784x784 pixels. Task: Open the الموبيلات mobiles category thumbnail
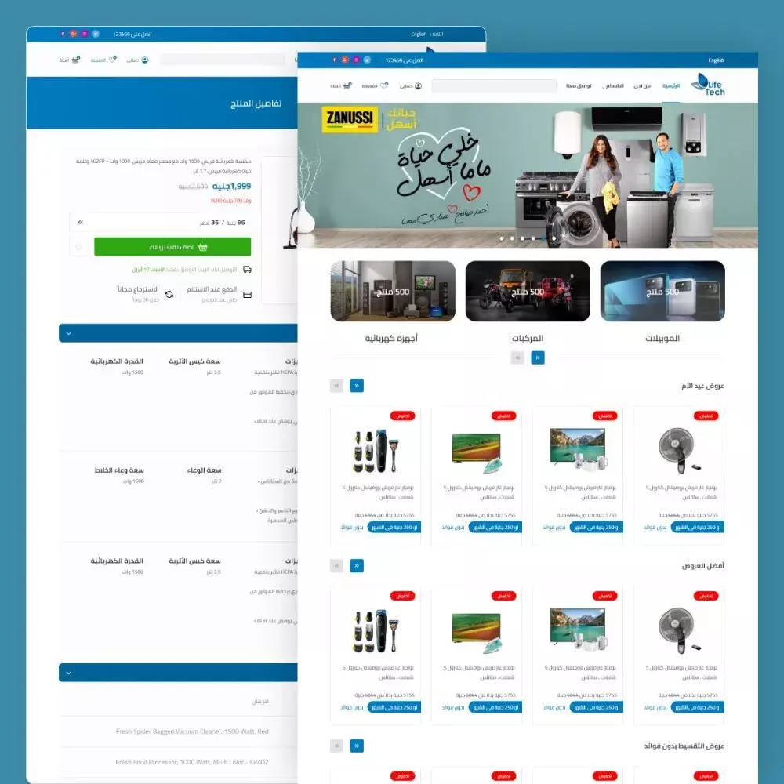click(x=662, y=292)
